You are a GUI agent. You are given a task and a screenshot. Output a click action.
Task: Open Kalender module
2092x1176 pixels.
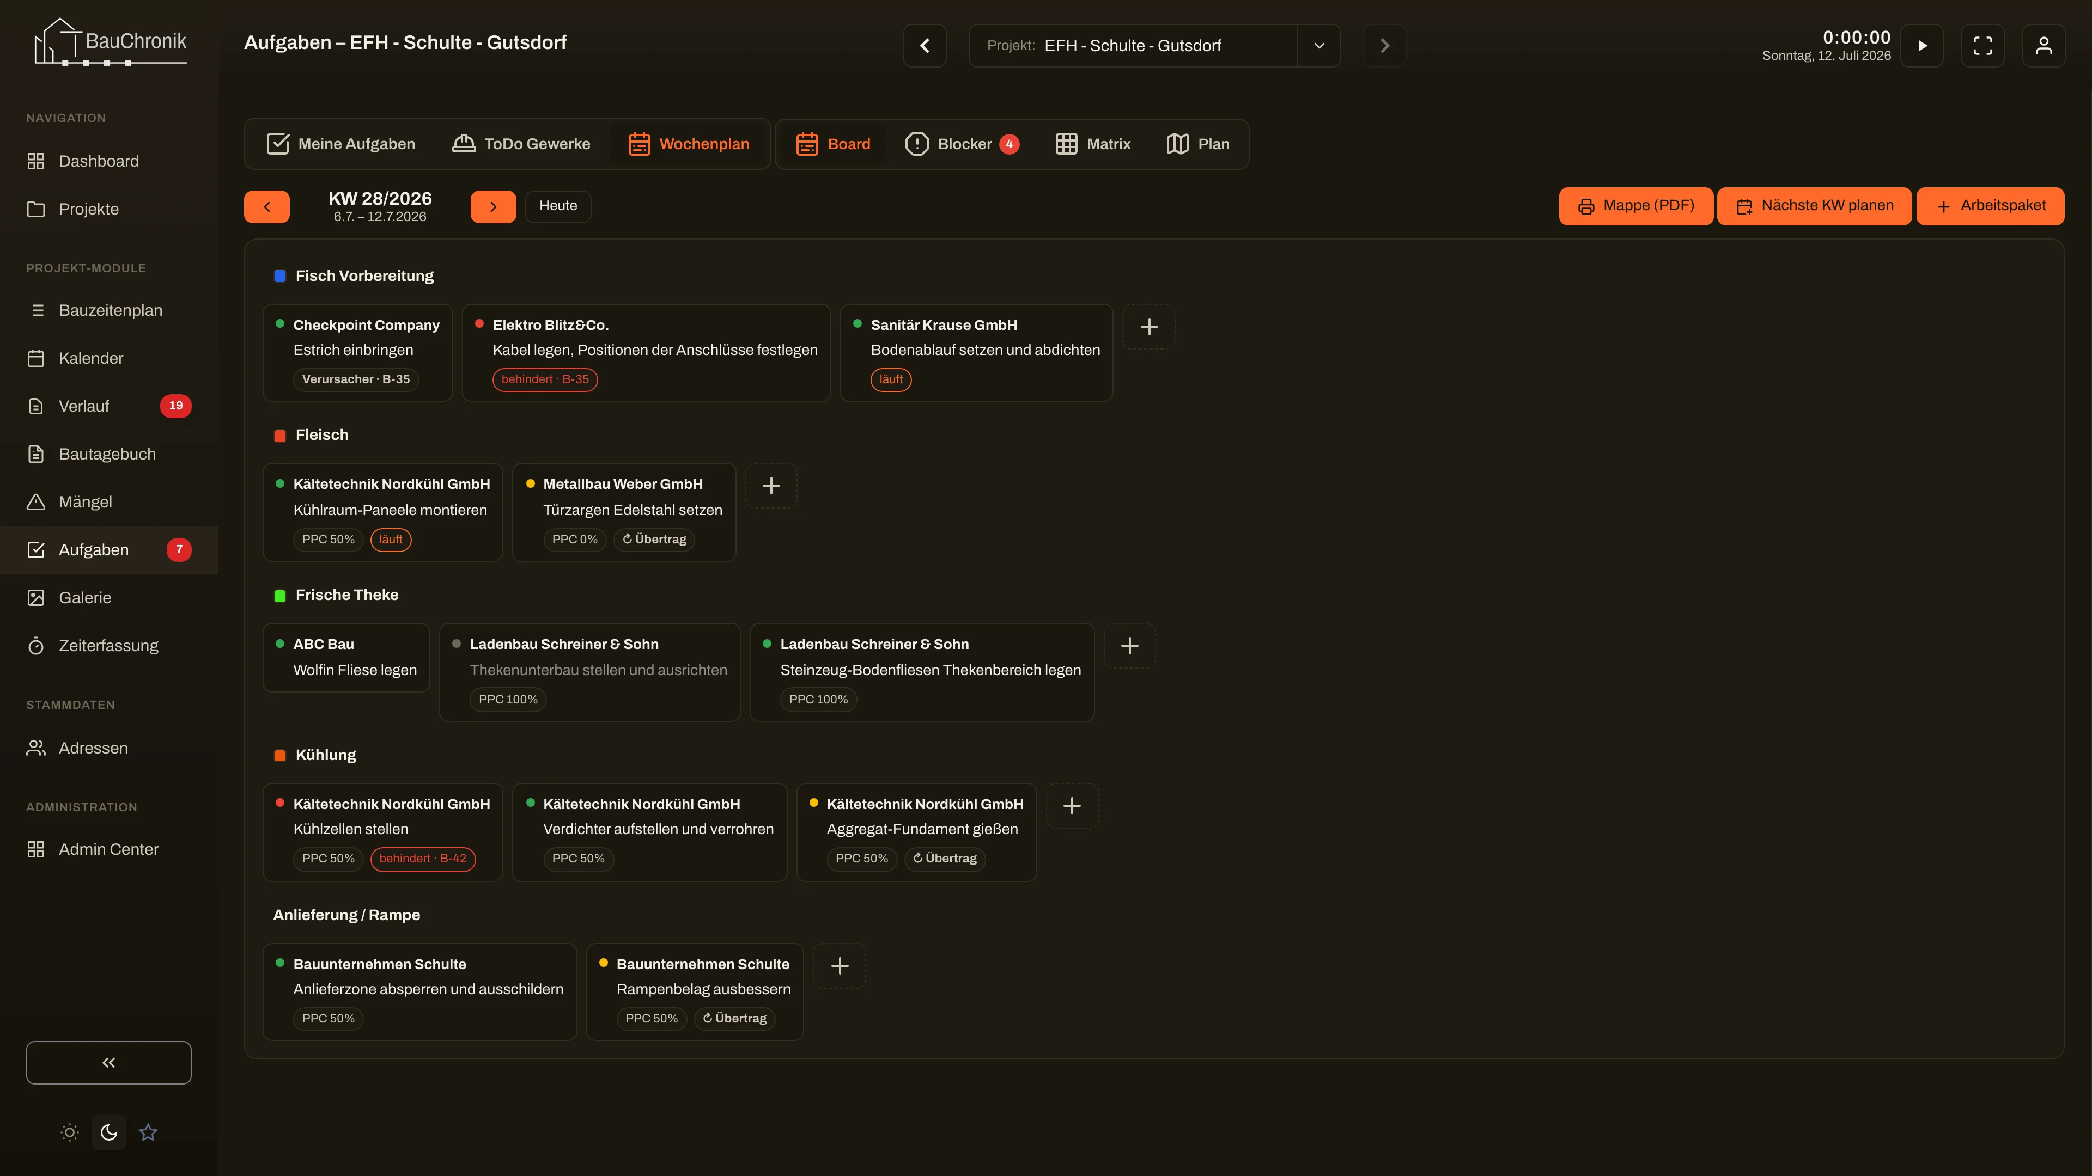click(109, 358)
